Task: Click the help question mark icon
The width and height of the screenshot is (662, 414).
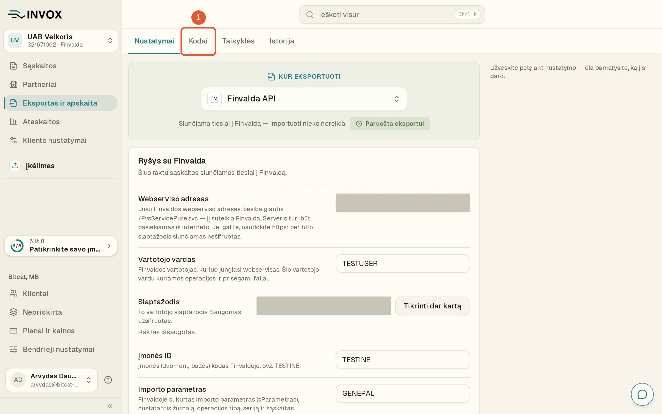Action: click(108, 380)
